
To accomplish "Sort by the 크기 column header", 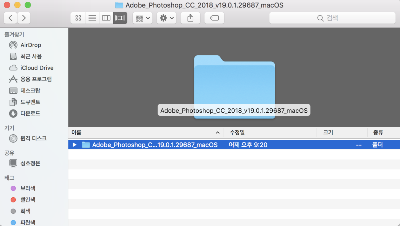I will [x=342, y=132].
